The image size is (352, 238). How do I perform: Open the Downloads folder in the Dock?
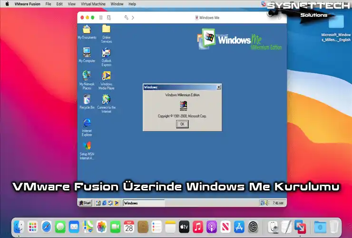(x=320, y=227)
